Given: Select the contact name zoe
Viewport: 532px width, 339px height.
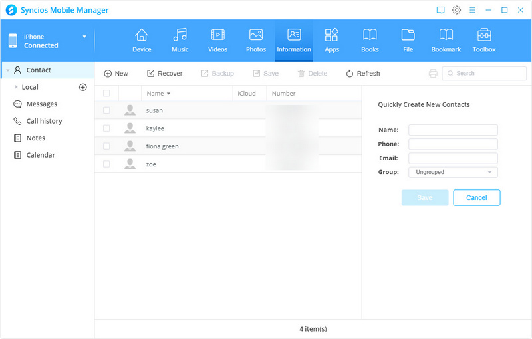Looking at the screenshot, I should point(151,164).
